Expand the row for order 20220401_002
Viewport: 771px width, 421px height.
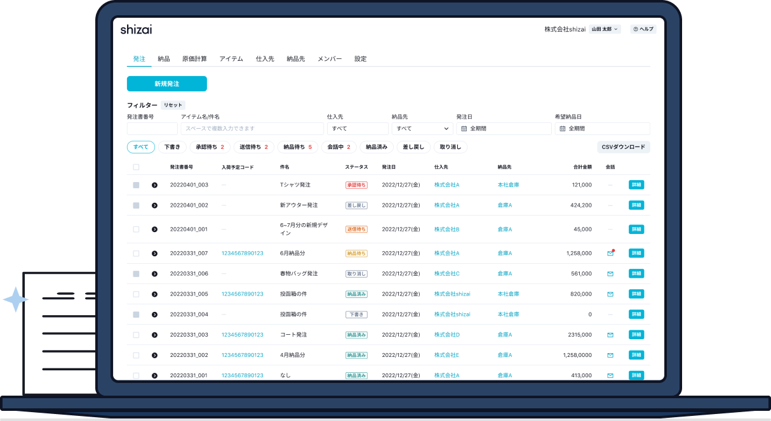(x=154, y=205)
